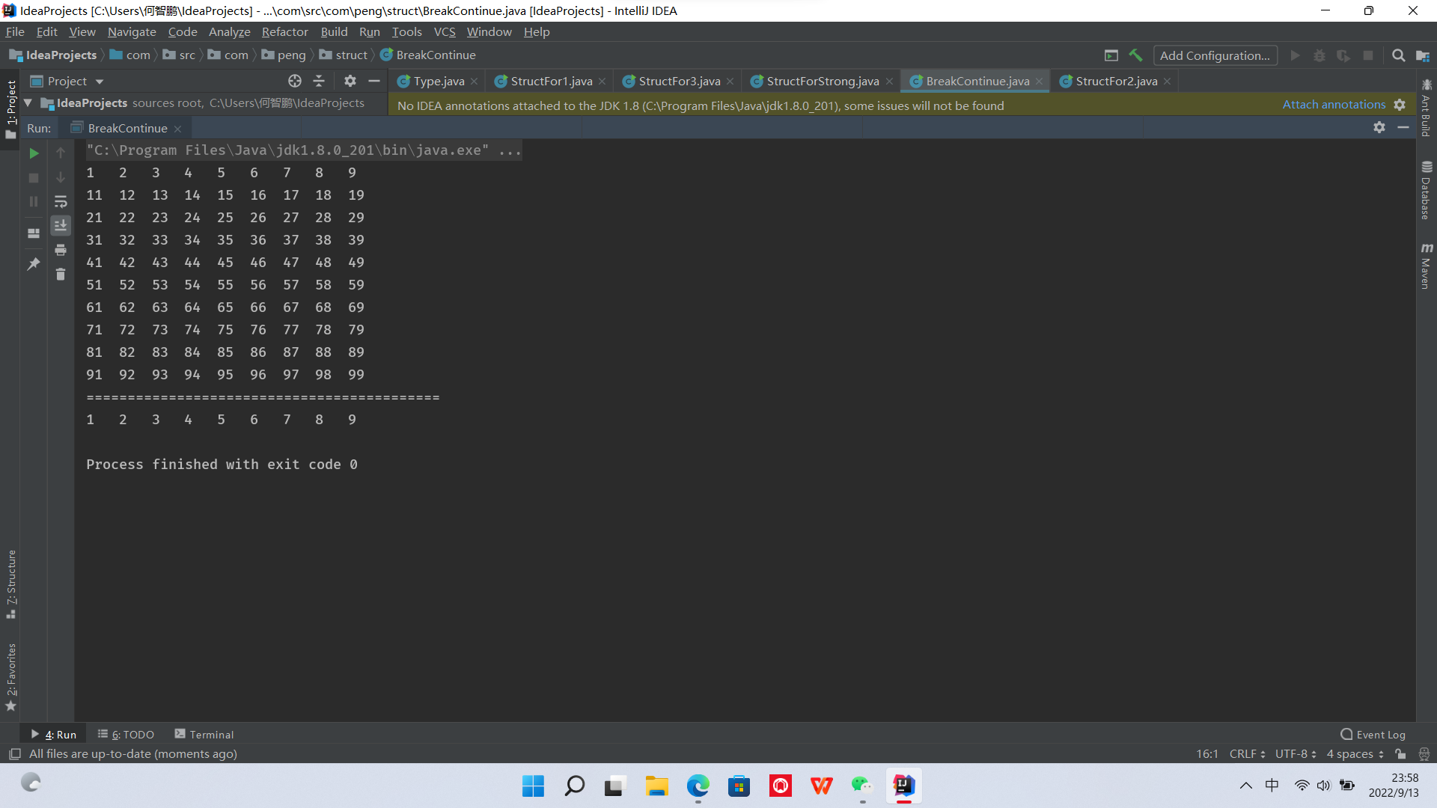
Task: Toggle soft-wrap in the run console
Action: click(61, 202)
